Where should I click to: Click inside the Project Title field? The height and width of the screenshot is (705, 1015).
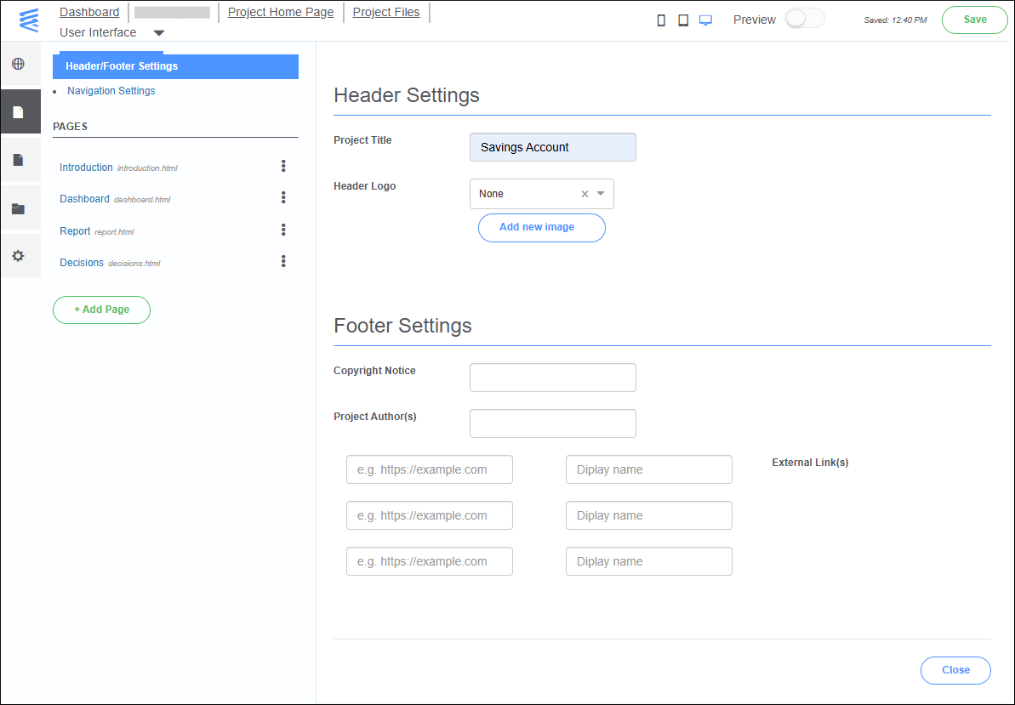click(552, 147)
